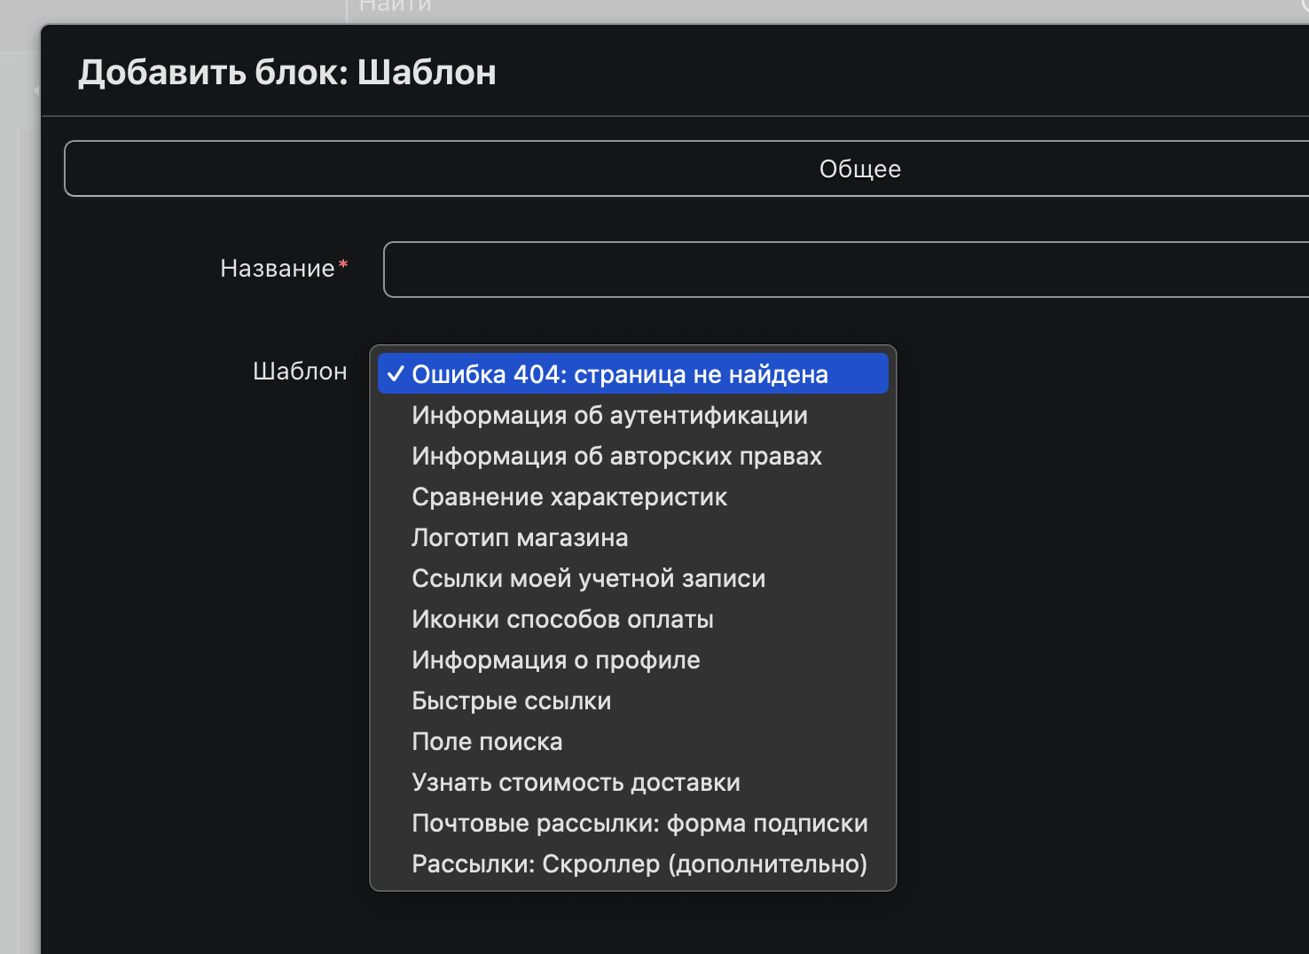The image size is (1309, 954).
Task: Select "Почтовые рассылки: форма подписки" template
Action: (632, 823)
